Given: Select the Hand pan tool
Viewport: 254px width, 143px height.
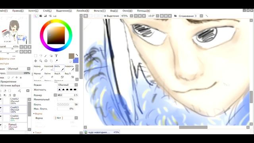Looking at the screenshot, I should click(x=51, y=61).
